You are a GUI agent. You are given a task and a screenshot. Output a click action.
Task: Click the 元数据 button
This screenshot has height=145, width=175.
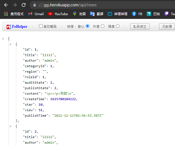[x=167, y=26]
